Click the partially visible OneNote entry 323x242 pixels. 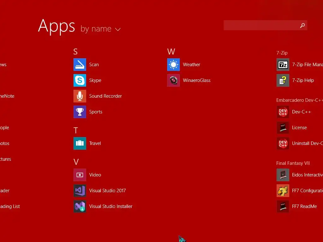(7, 96)
